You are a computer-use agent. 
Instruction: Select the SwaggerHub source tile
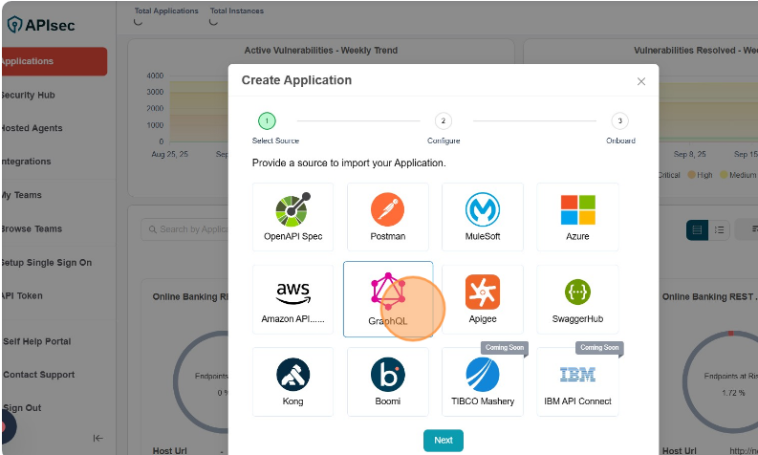coord(577,292)
